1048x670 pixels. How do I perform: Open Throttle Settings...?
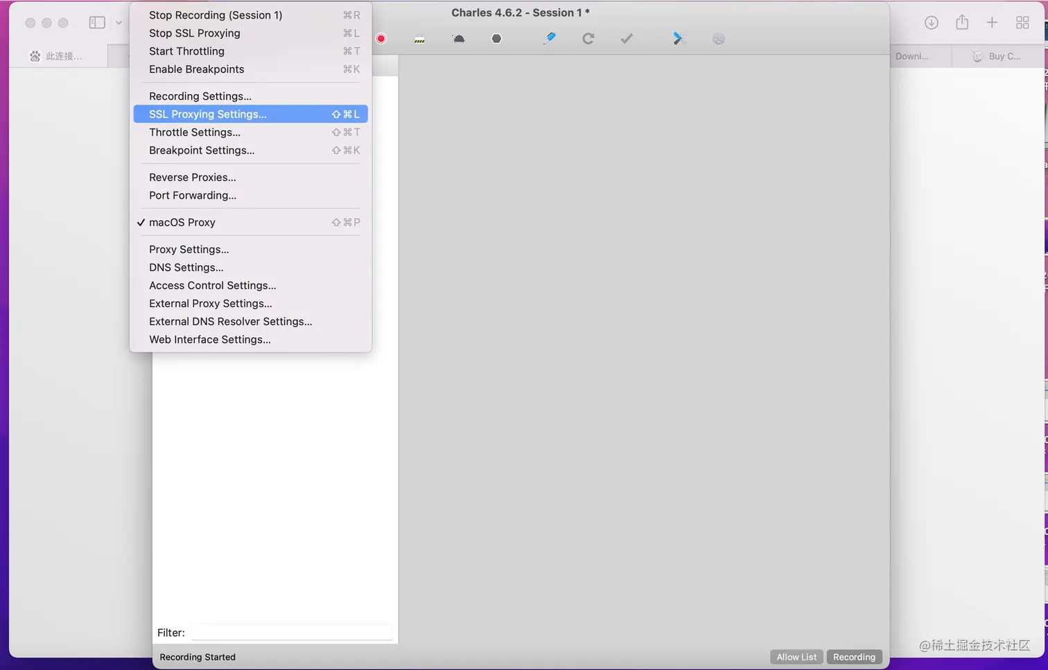click(x=250, y=132)
